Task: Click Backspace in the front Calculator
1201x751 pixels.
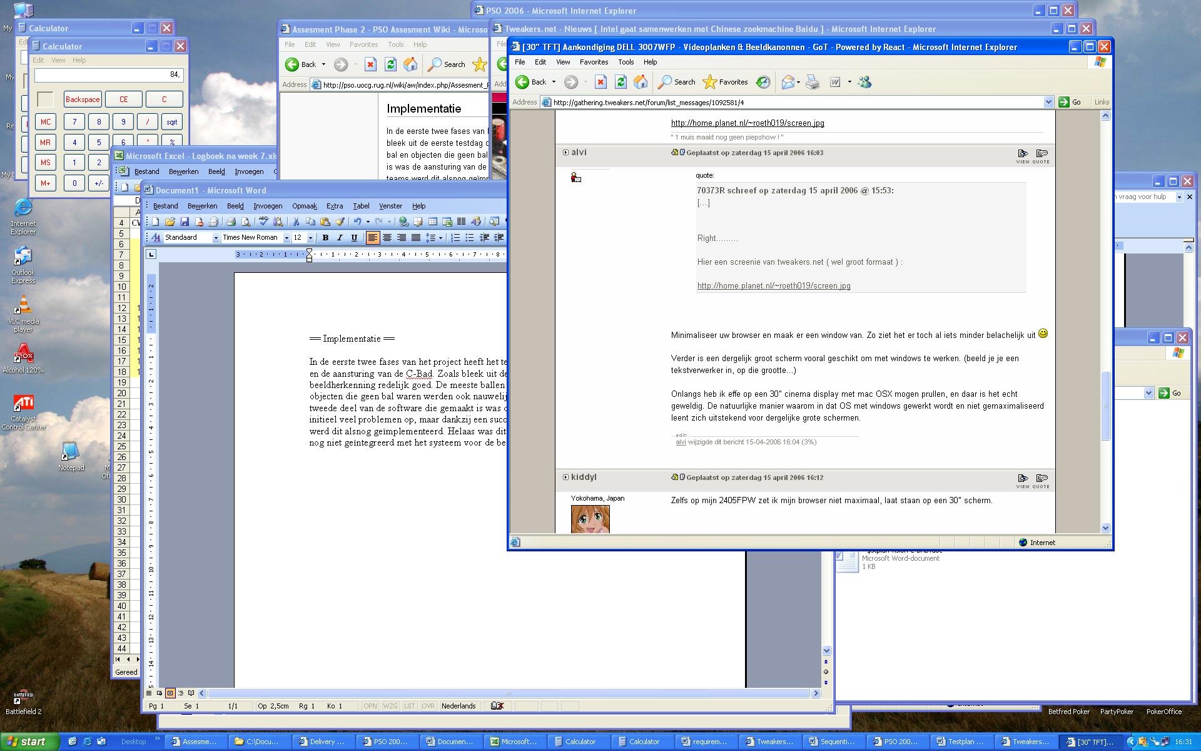Action: [x=83, y=100]
